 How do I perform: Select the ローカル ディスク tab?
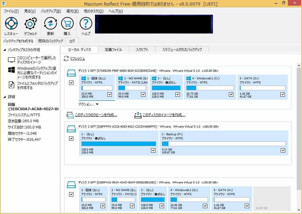(80, 49)
